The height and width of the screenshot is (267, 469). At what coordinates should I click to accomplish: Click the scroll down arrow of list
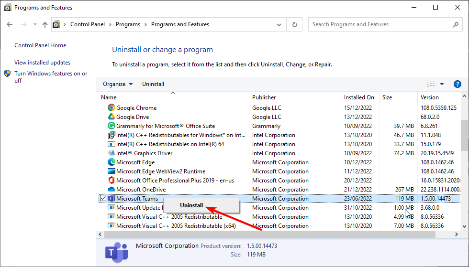[x=464, y=226]
